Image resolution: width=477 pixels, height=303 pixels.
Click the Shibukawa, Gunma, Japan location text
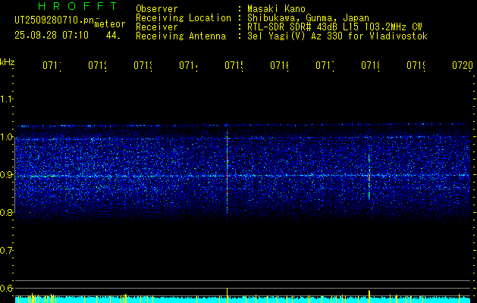click(308, 18)
